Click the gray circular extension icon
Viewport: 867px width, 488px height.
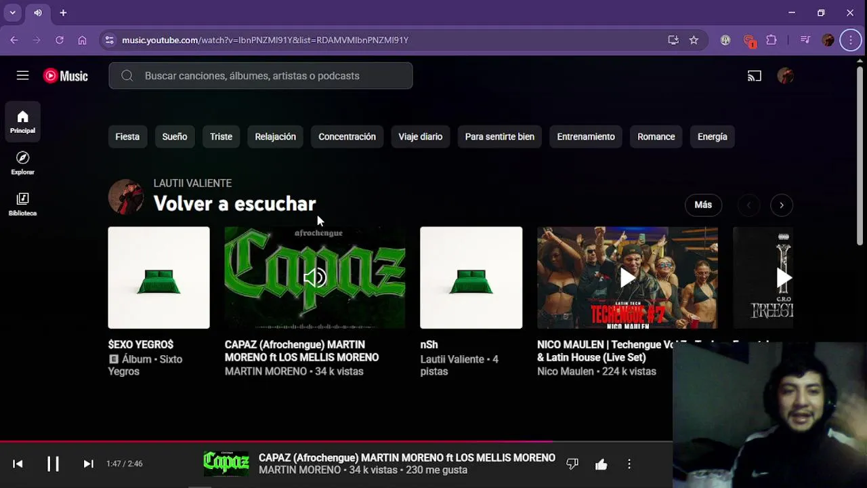coord(725,40)
